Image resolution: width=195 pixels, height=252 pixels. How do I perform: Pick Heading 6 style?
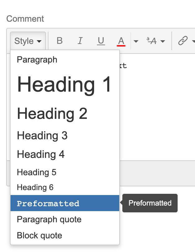65,187
